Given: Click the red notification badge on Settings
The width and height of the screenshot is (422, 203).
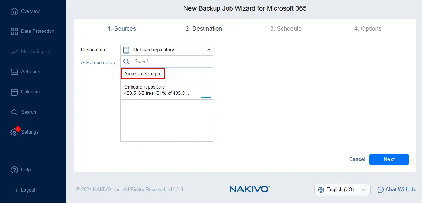Looking at the screenshot, I should pos(17,129).
